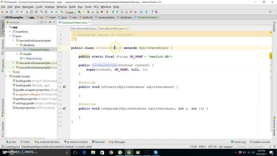277x156 pixels.
Task: Click the Debug app bug icon
Action: point(88,12)
